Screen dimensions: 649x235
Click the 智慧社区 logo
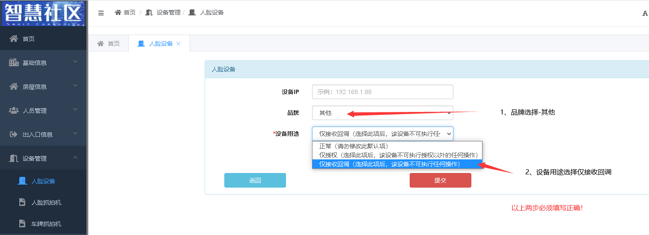[x=43, y=13]
